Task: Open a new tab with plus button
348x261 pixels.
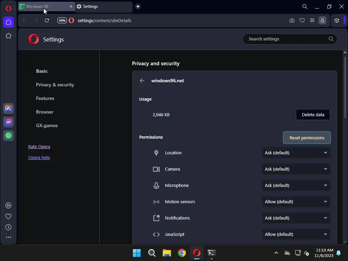Action: click(138, 6)
